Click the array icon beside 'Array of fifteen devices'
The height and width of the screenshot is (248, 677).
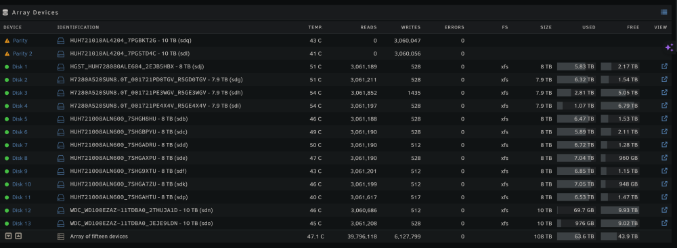click(x=61, y=236)
